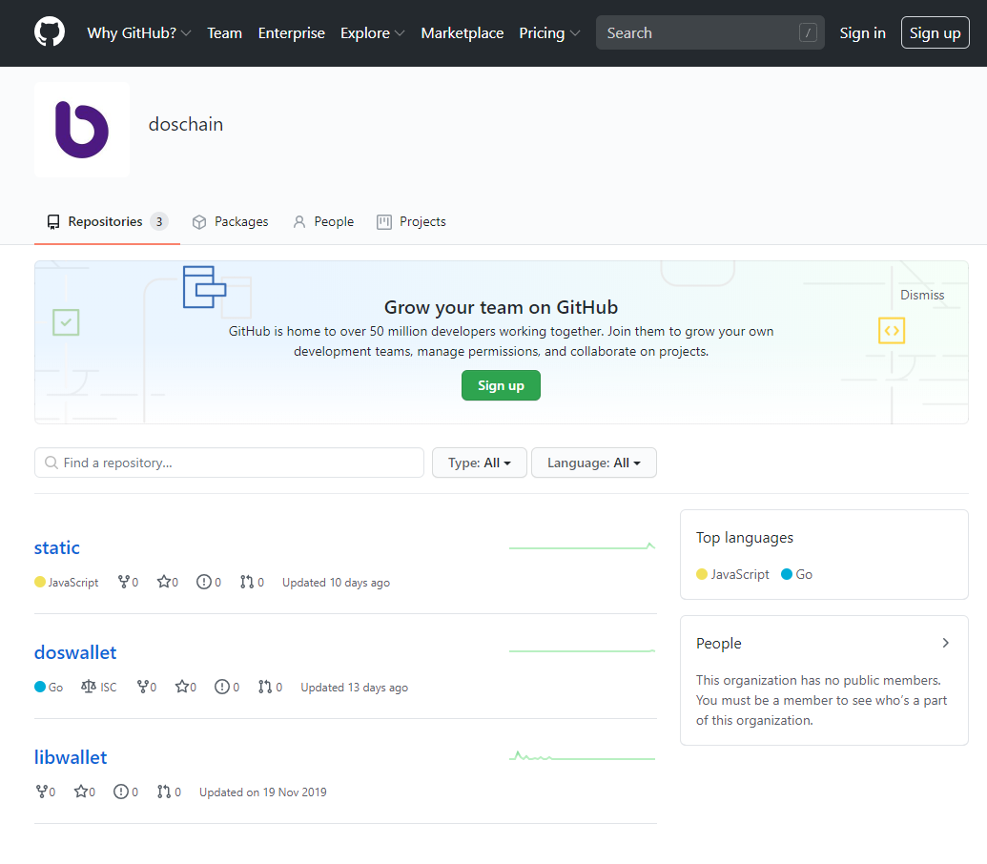The height and width of the screenshot is (864, 987).
Task: Click 'Updated 13 days ago' text
Action: pyautogui.click(x=355, y=688)
